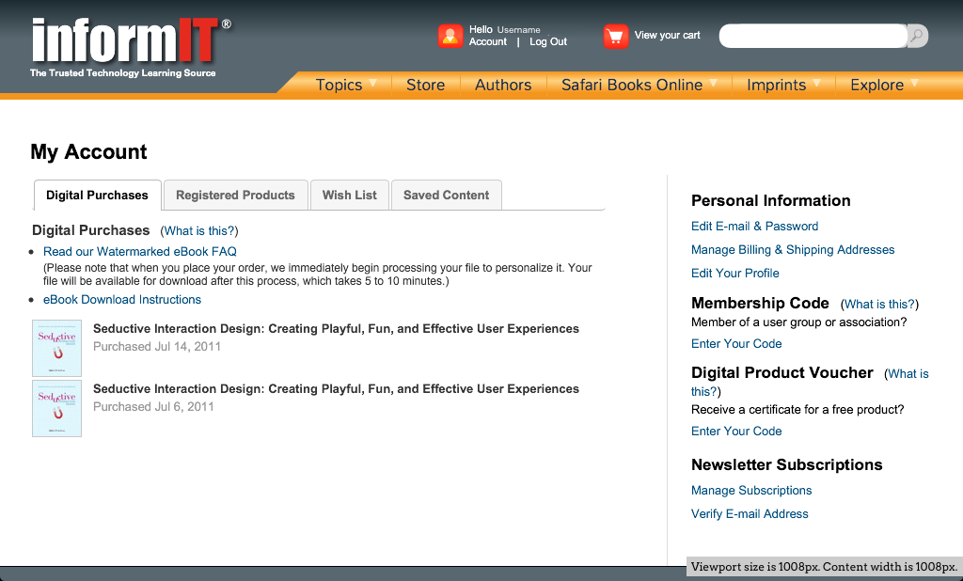963x581 pixels.
Task: Open the Topics navigation menu
Action: [339, 85]
